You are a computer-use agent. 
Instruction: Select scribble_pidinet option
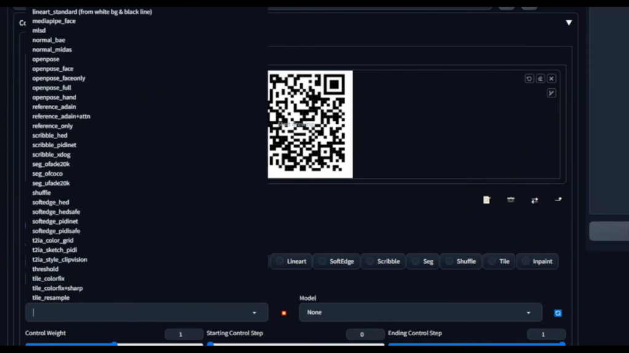[54, 145]
